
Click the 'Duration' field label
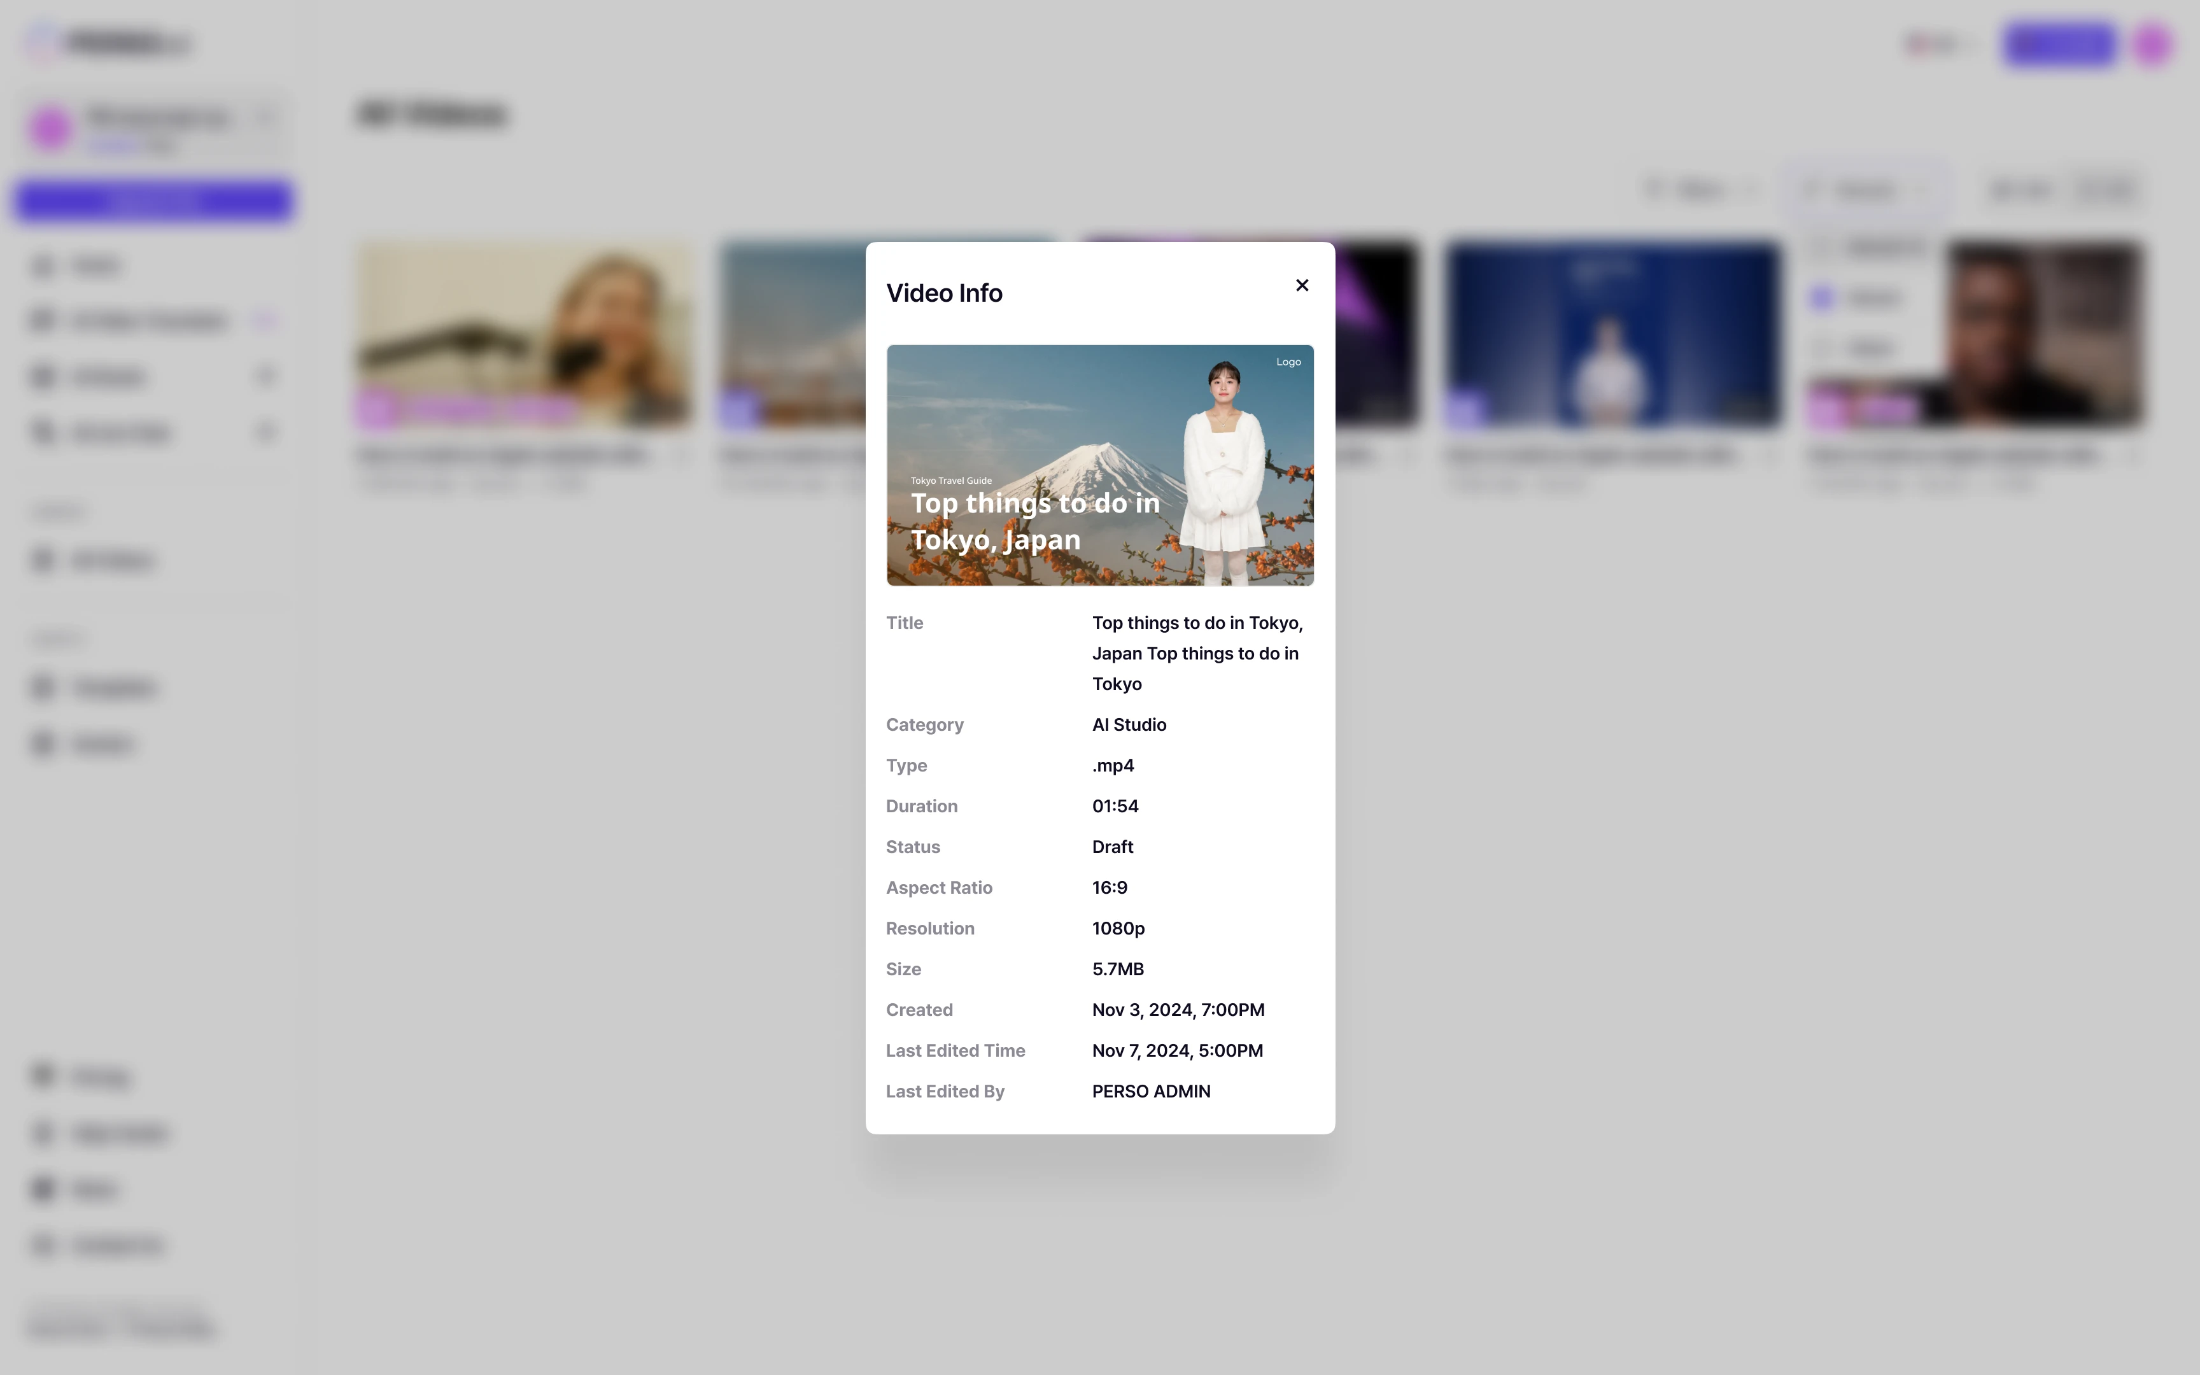pyautogui.click(x=922, y=807)
